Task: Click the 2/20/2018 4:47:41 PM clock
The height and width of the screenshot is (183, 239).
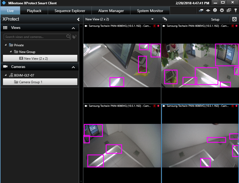Action: click(192, 3)
